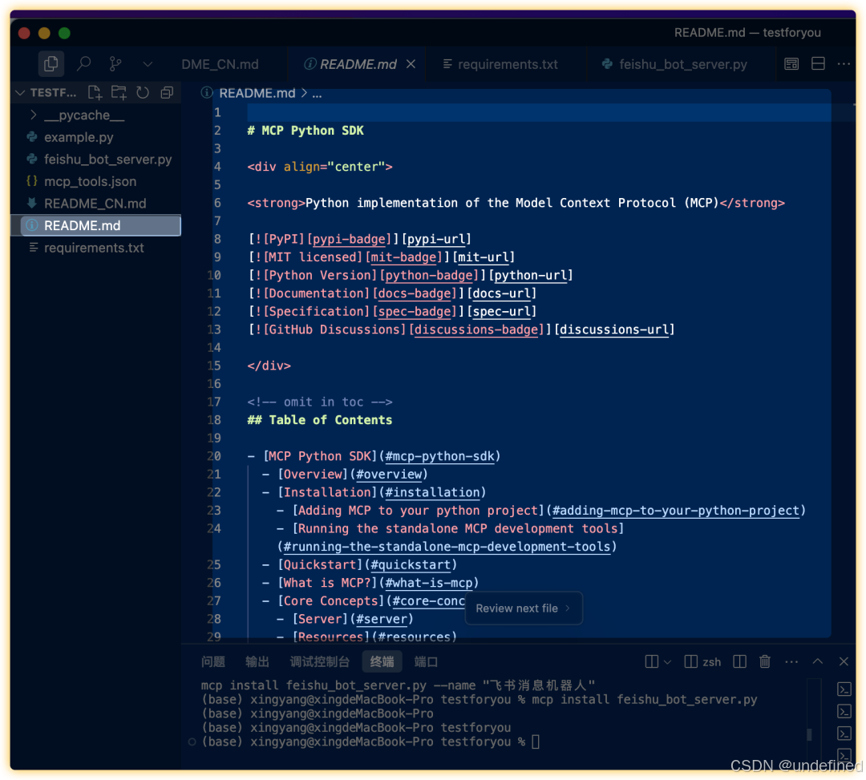This screenshot has width=866, height=780.
Task: Split the editor layout icon
Action: (x=818, y=63)
